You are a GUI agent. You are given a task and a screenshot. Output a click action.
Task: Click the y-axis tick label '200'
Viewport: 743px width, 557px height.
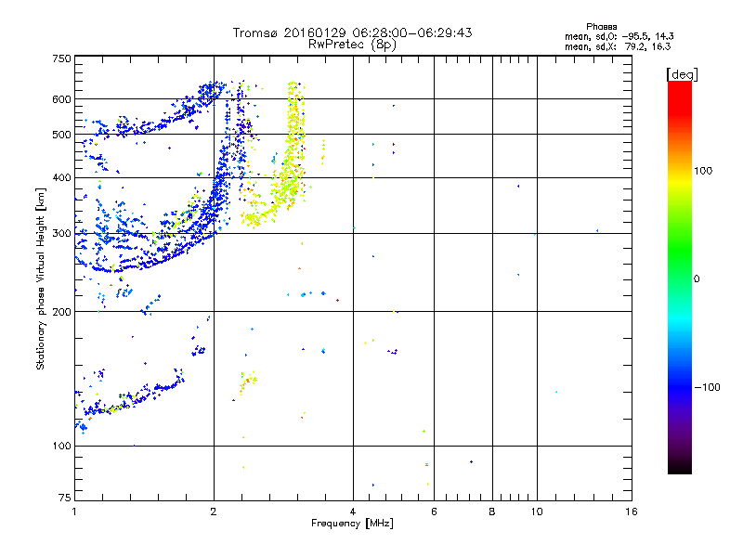click(62, 312)
